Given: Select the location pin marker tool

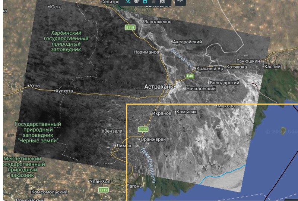Looking at the screenshot, I should click(x=136, y=2).
